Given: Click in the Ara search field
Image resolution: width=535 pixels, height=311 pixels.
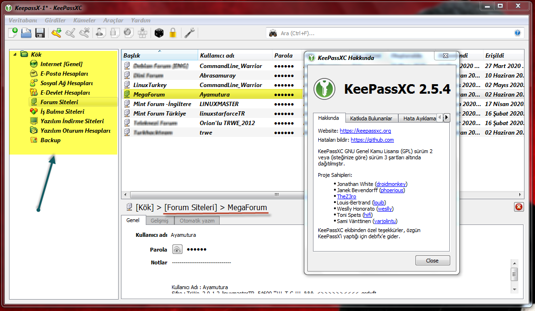Looking at the screenshot, I should 396,33.
